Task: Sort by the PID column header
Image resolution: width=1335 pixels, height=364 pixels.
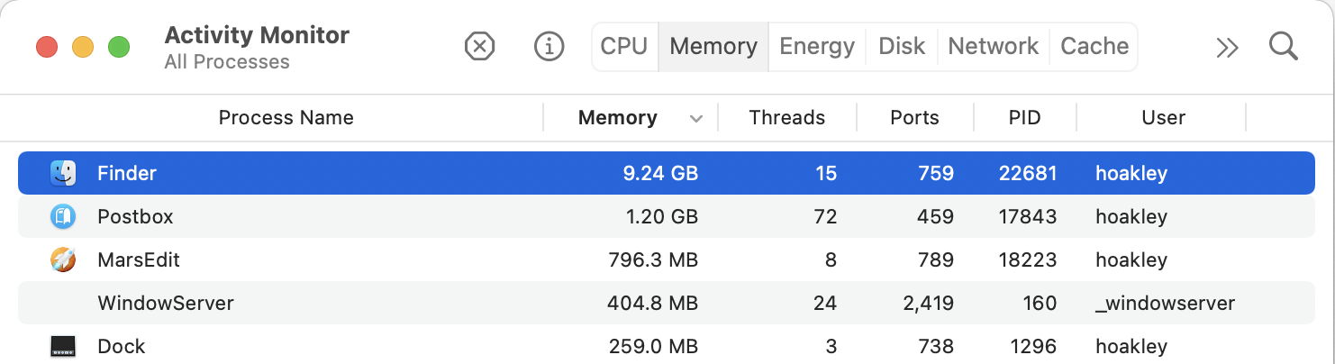Action: [x=1024, y=117]
